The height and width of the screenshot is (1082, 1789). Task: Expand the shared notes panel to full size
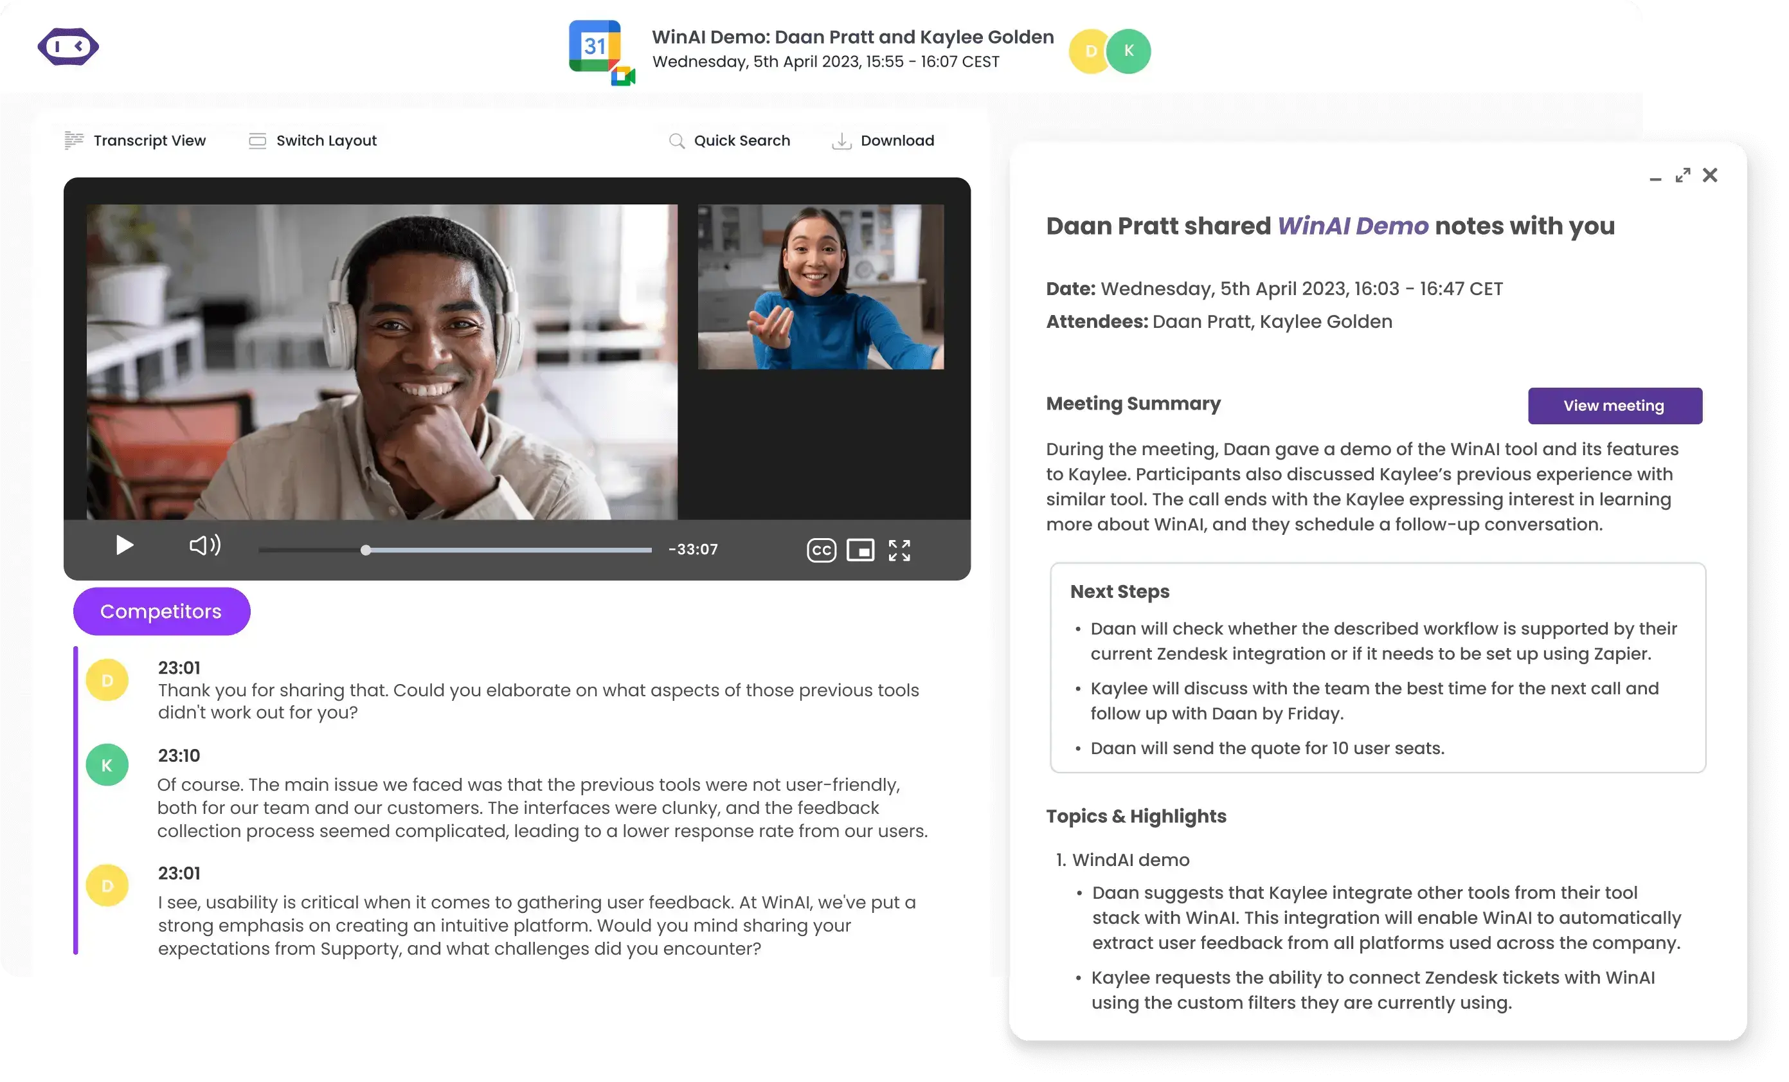[x=1682, y=175]
